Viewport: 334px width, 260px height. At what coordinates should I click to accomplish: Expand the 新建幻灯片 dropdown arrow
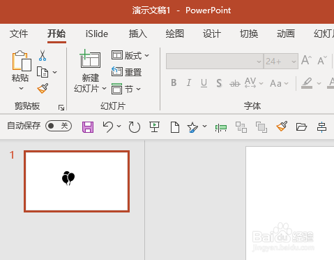point(104,88)
